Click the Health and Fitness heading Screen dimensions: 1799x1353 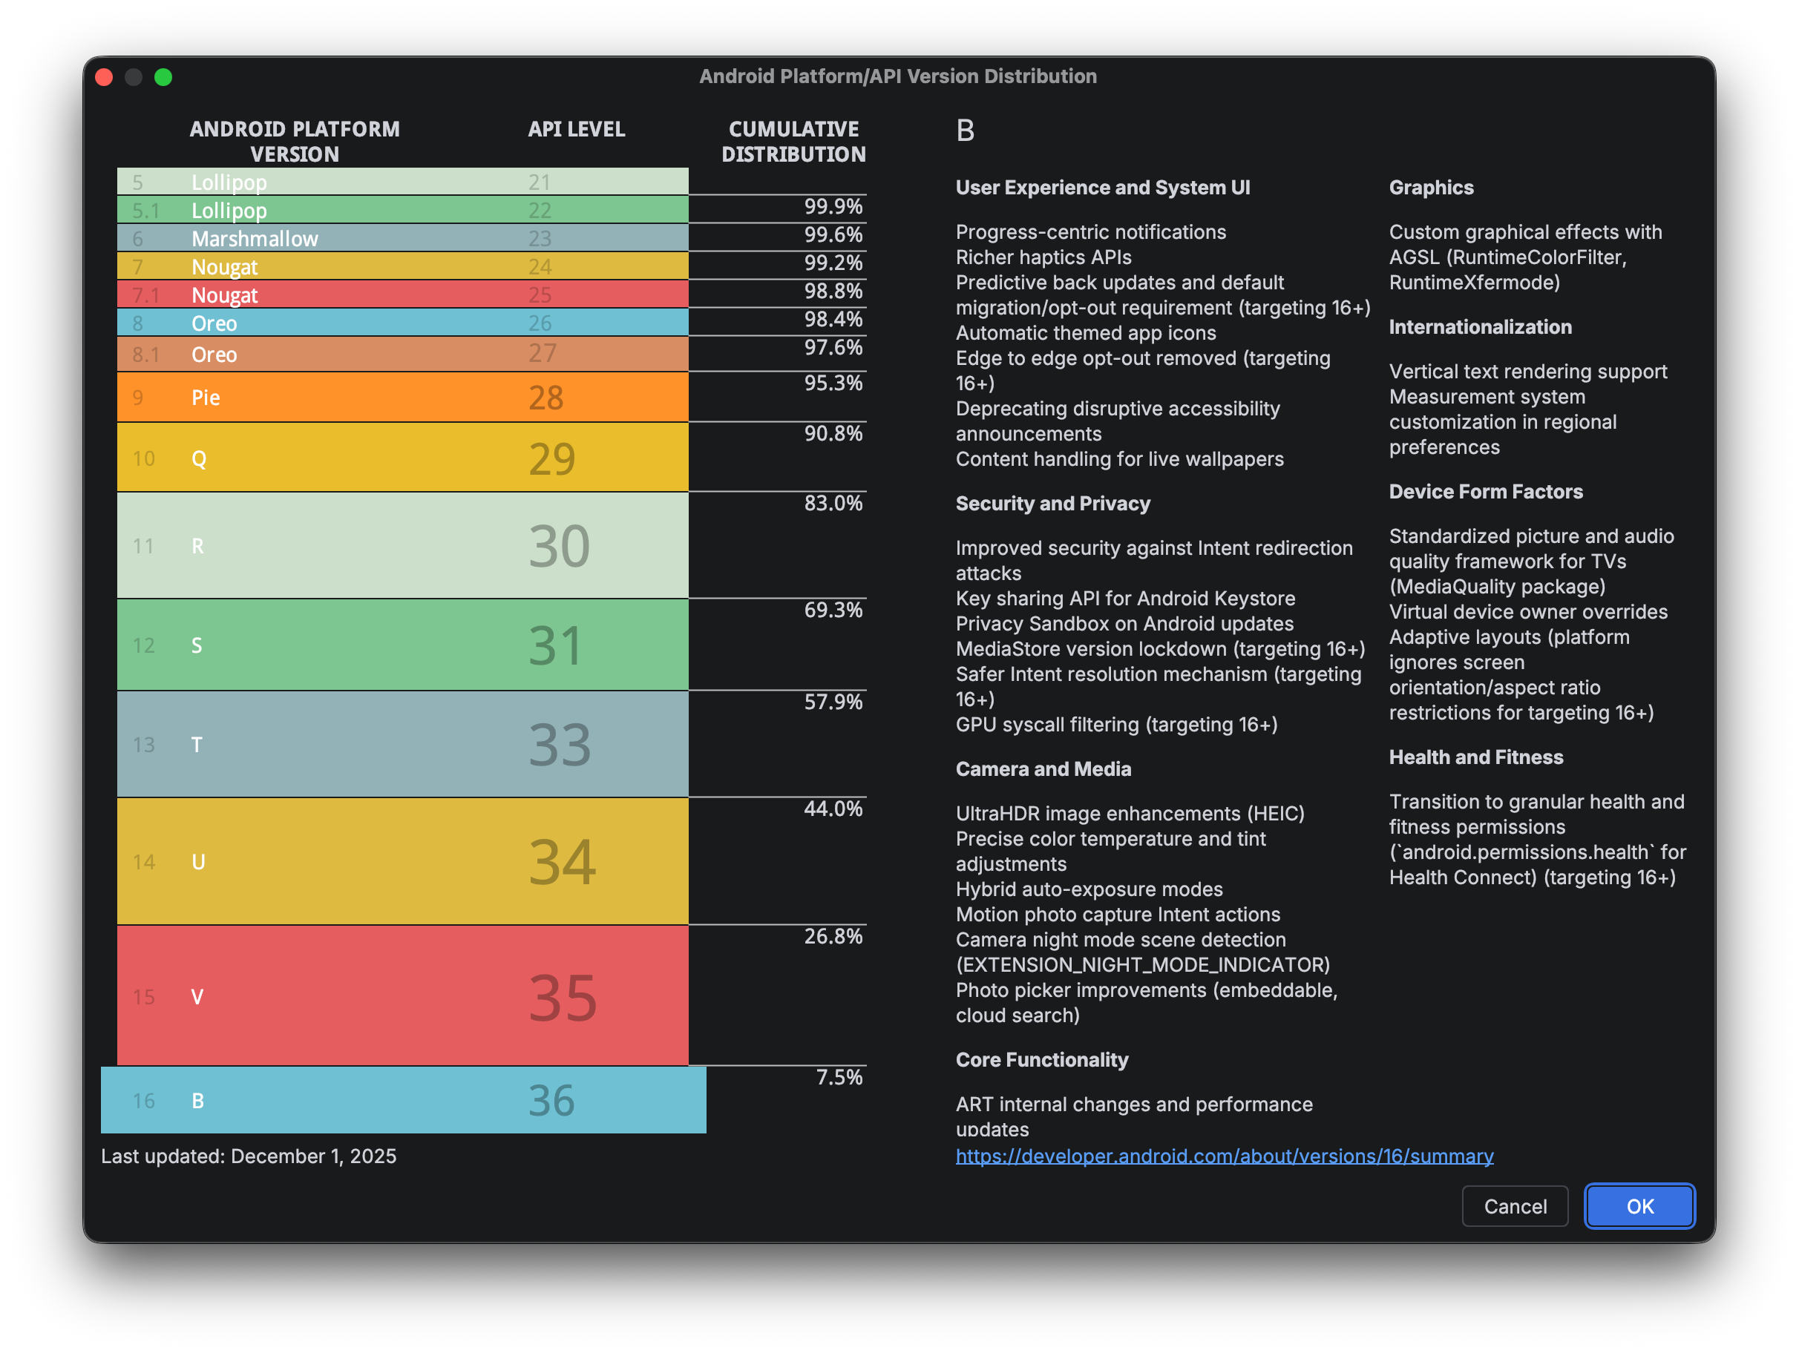1475,758
